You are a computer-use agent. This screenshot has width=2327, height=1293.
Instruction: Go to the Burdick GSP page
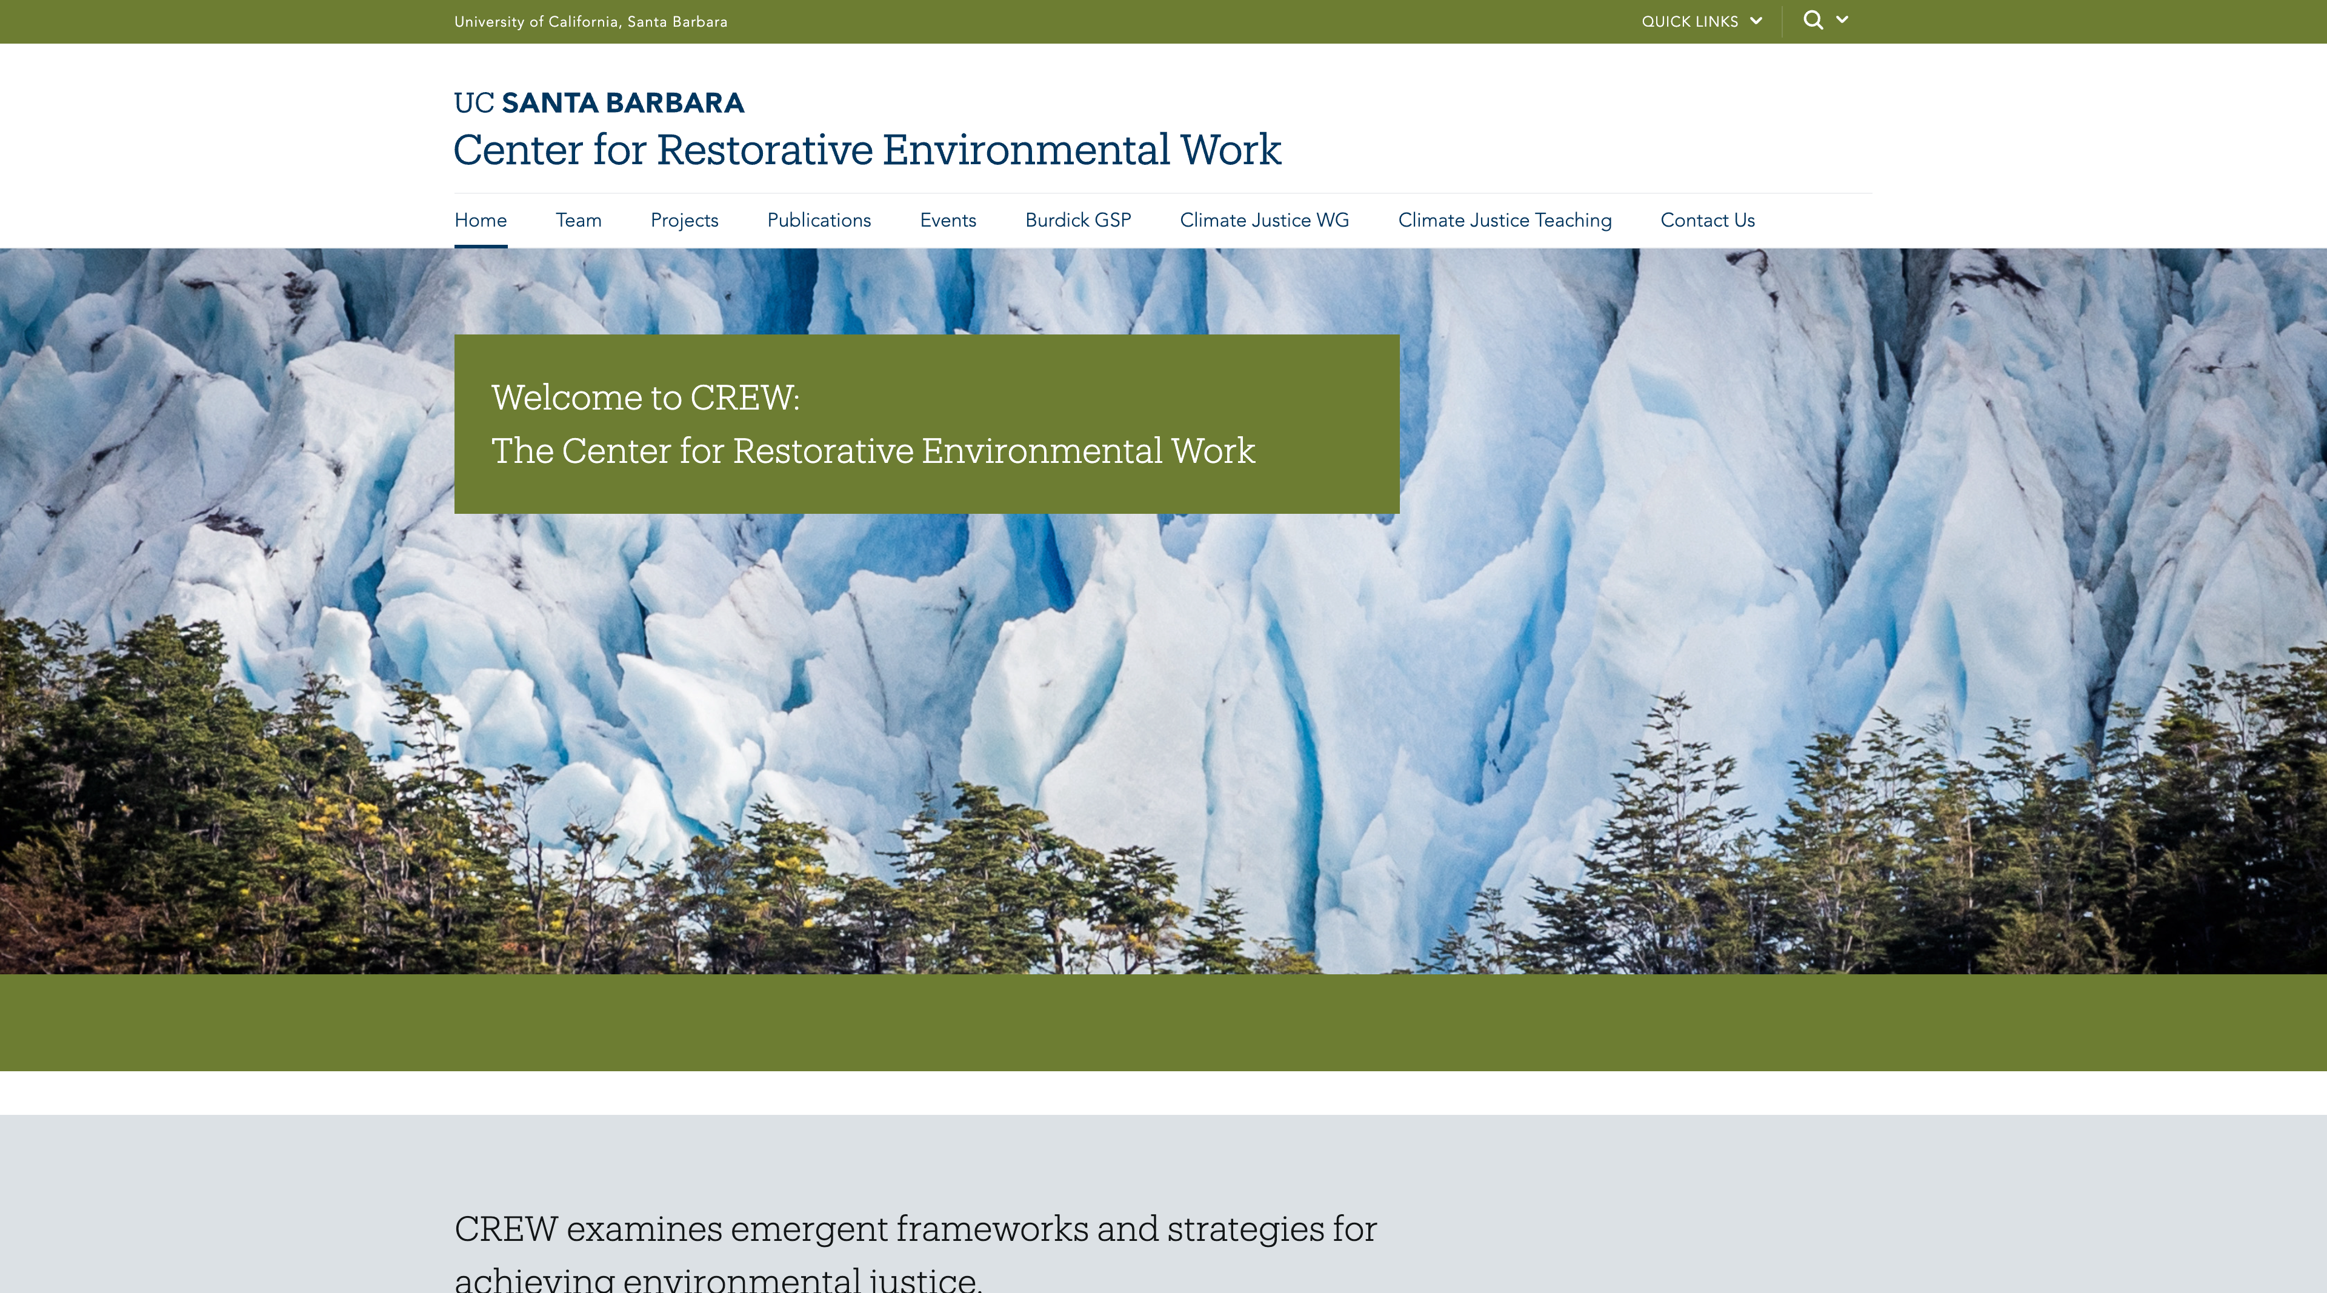(1077, 219)
